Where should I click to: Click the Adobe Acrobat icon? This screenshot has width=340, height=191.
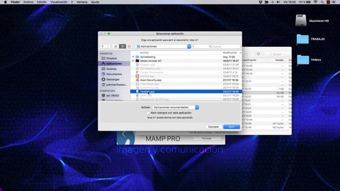[137, 61]
